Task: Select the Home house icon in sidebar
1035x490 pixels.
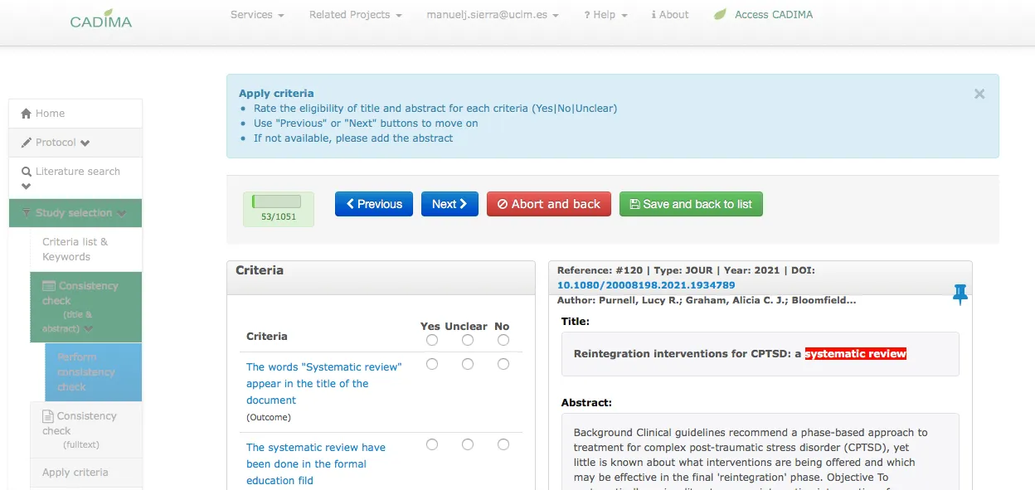Action: (x=25, y=113)
